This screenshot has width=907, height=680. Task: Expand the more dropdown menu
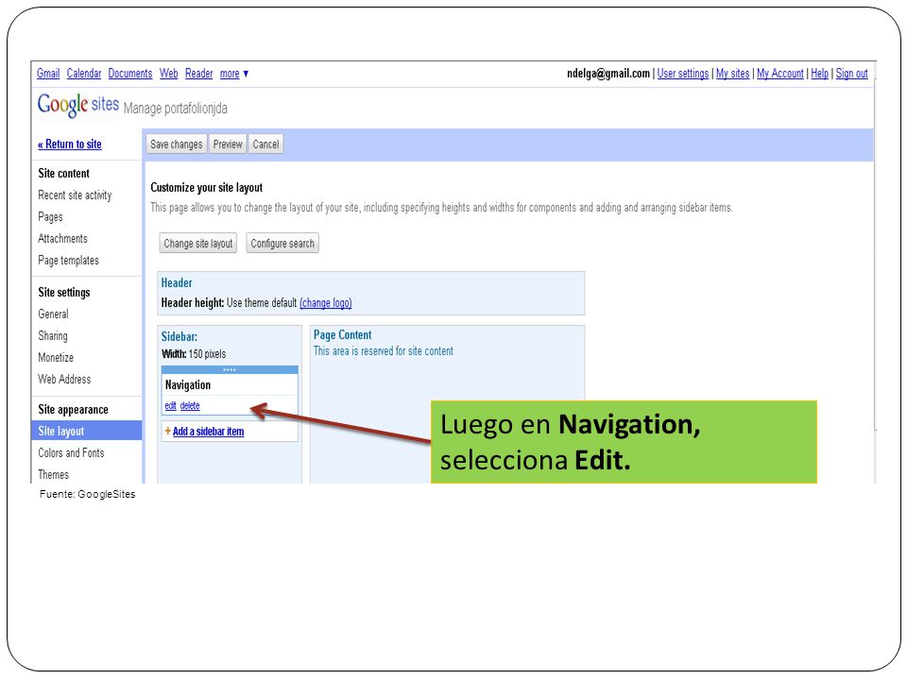pyautogui.click(x=234, y=74)
